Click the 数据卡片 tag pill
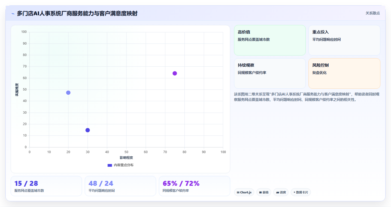 click(x=301, y=192)
